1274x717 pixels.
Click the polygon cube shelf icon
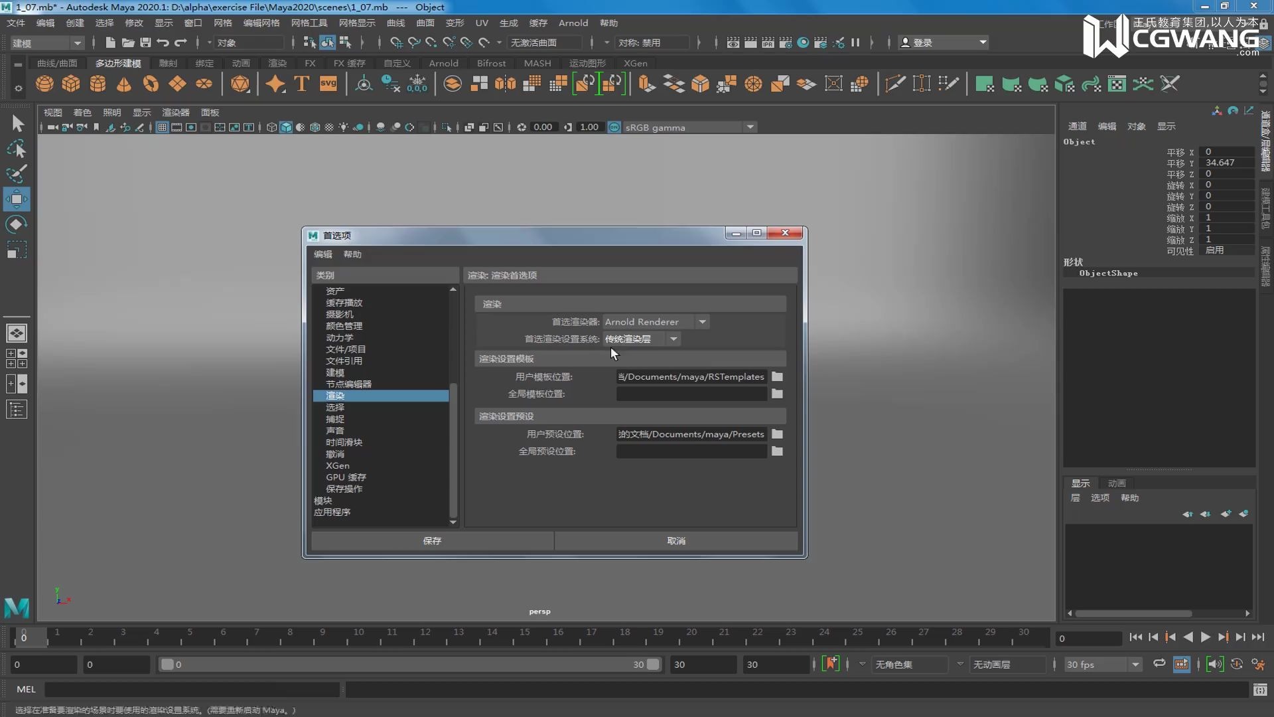(71, 84)
